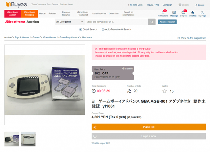The height and width of the screenshot is (152, 210).
Task: Open the Coupon icon
Action: point(183,12)
